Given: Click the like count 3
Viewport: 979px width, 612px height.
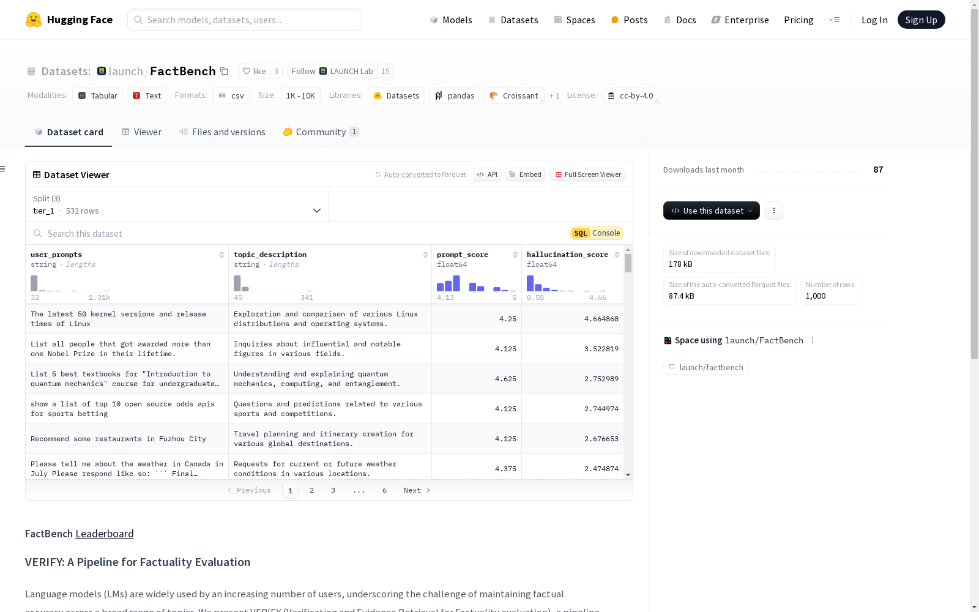Looking at the screenshot, I should tap(276, 71).
